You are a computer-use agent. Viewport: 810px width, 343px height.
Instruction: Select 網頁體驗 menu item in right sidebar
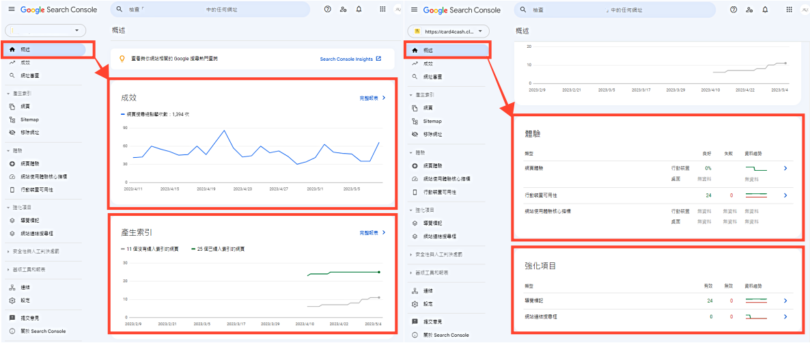pyautogui.click(x=432, y=166)
